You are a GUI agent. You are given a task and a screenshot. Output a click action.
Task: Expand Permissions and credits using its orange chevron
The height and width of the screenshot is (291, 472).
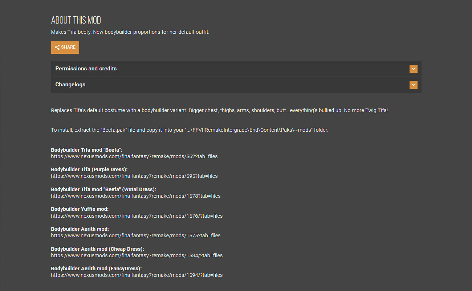tap(413, 69)
